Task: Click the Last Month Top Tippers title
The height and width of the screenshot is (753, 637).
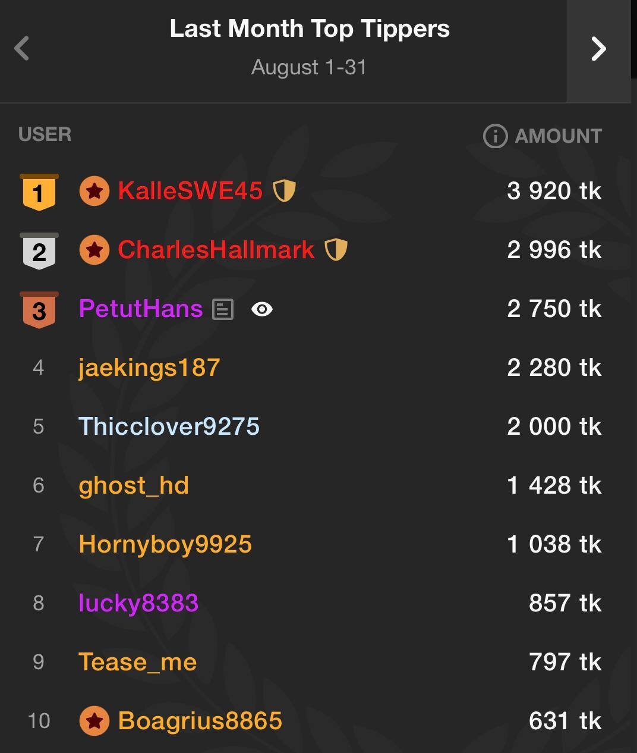Action: tap(310, 29)
